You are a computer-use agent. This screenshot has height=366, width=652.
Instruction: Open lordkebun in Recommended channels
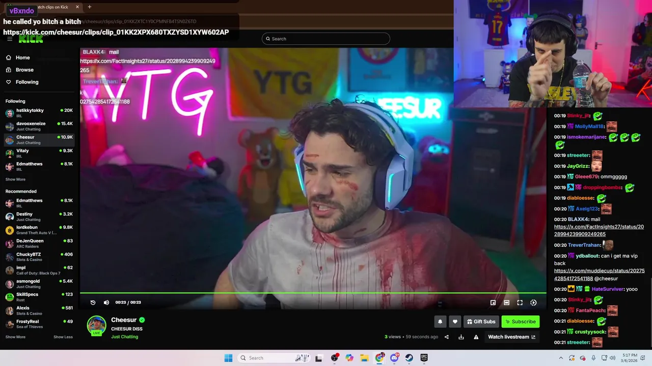[x=39, y=230]
